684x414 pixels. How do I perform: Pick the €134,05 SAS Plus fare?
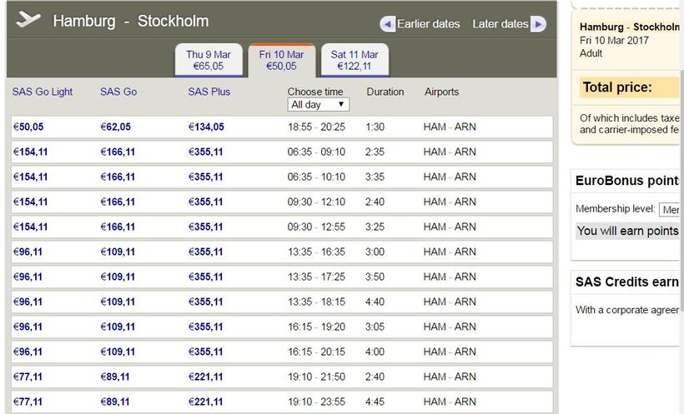(x=206, y=127)
